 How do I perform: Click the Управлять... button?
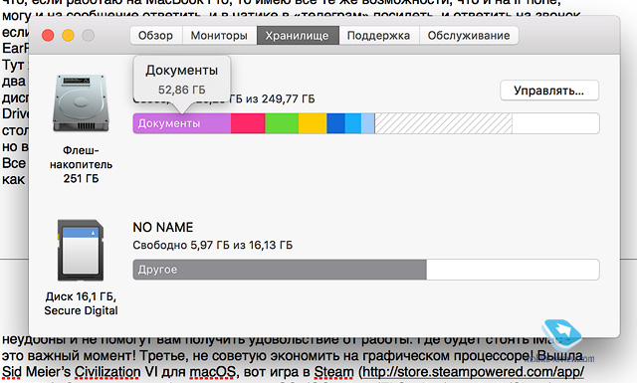[x=549, y=91]
